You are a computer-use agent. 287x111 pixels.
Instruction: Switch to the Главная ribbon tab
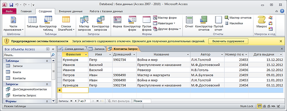(26, 11)
